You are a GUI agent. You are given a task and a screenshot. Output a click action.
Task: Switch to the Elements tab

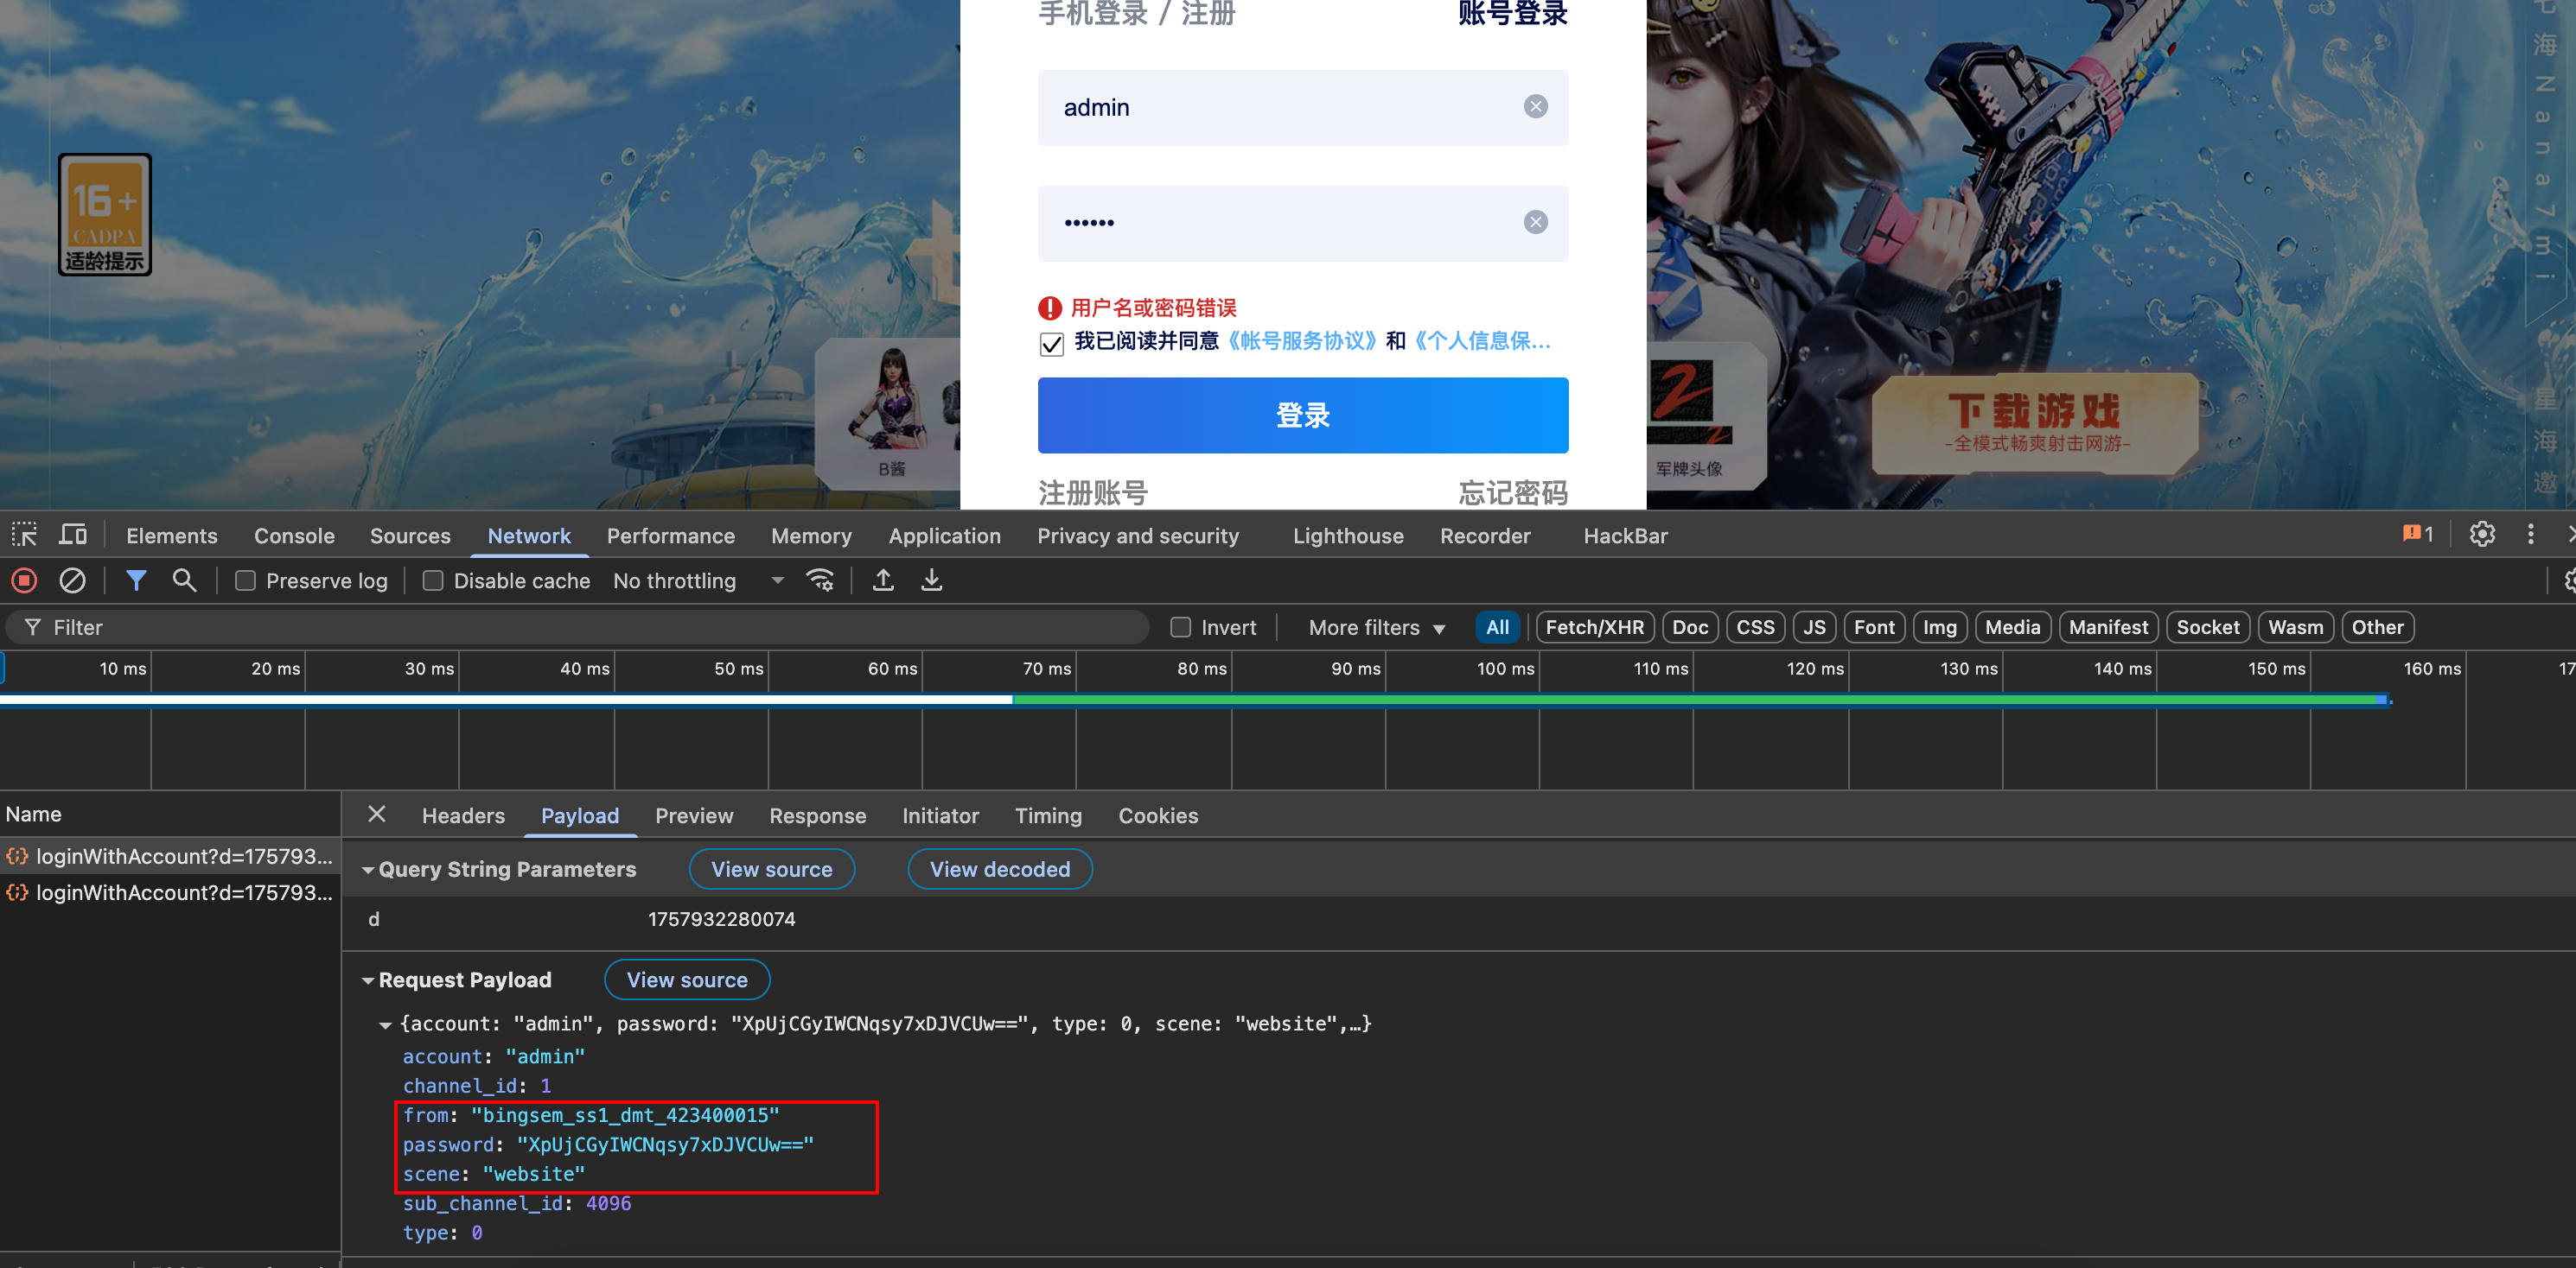(x=171, y=536)
